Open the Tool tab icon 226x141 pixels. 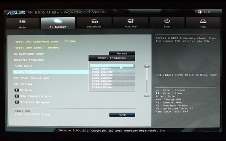(x=203, y=21)
